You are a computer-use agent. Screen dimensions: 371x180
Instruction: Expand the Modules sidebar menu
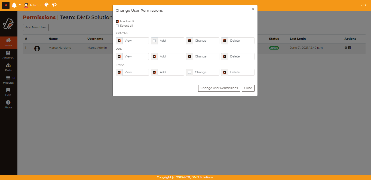pyautogui.click(x=8, y=80)
